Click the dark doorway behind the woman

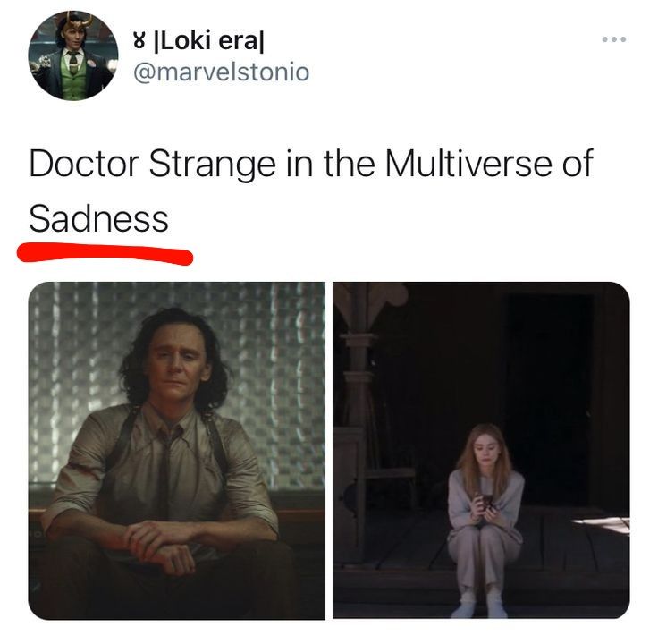(550, 399)
